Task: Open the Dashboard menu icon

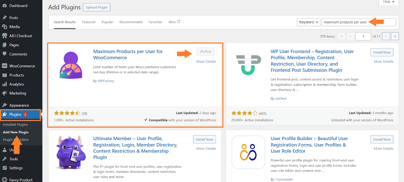Action: tap(5, 6)
